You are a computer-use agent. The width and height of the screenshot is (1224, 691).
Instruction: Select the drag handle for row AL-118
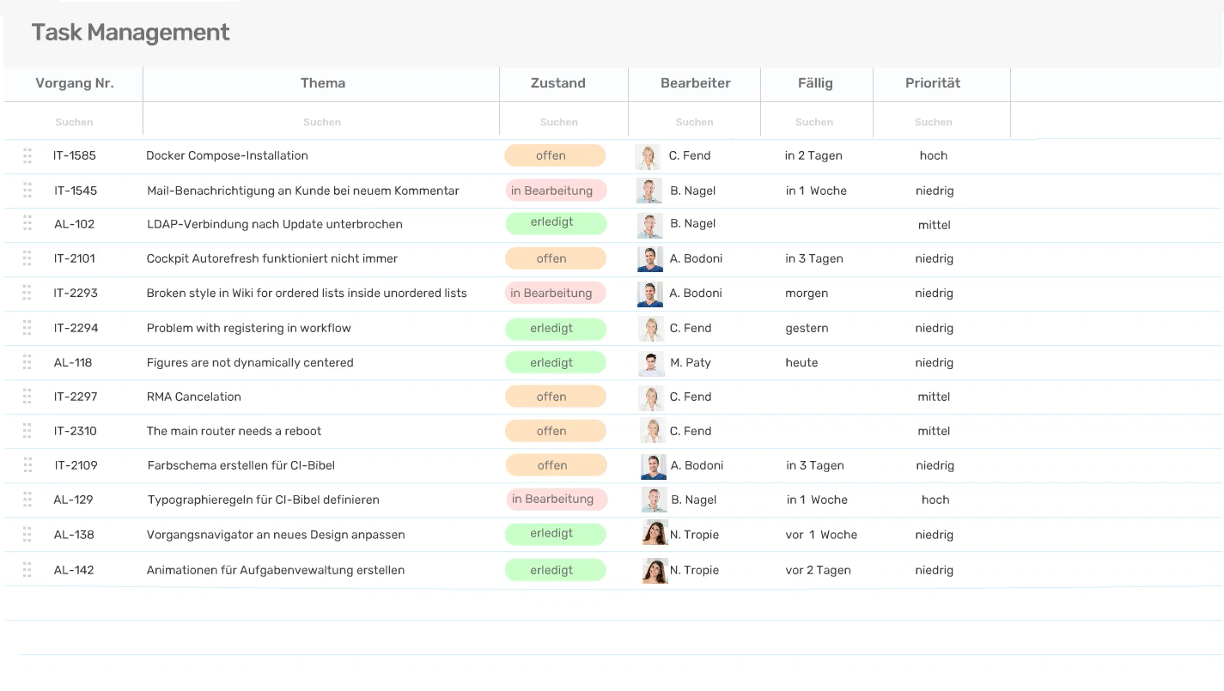[27, 362]
